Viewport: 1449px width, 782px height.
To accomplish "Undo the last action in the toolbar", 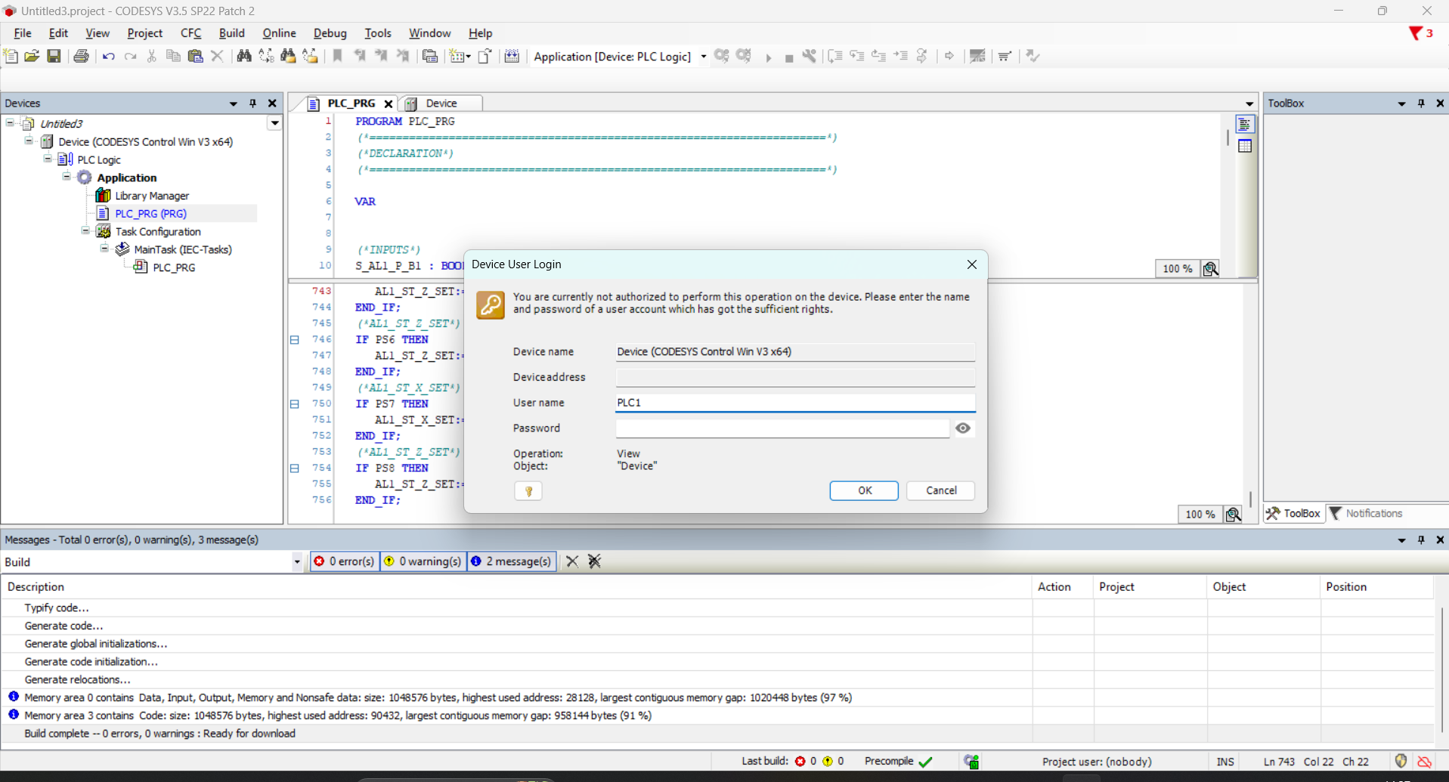I will click(108, 56).
